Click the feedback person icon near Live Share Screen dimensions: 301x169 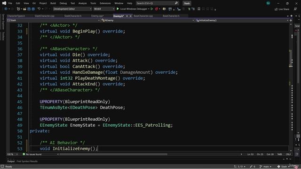tap(295, 9)
